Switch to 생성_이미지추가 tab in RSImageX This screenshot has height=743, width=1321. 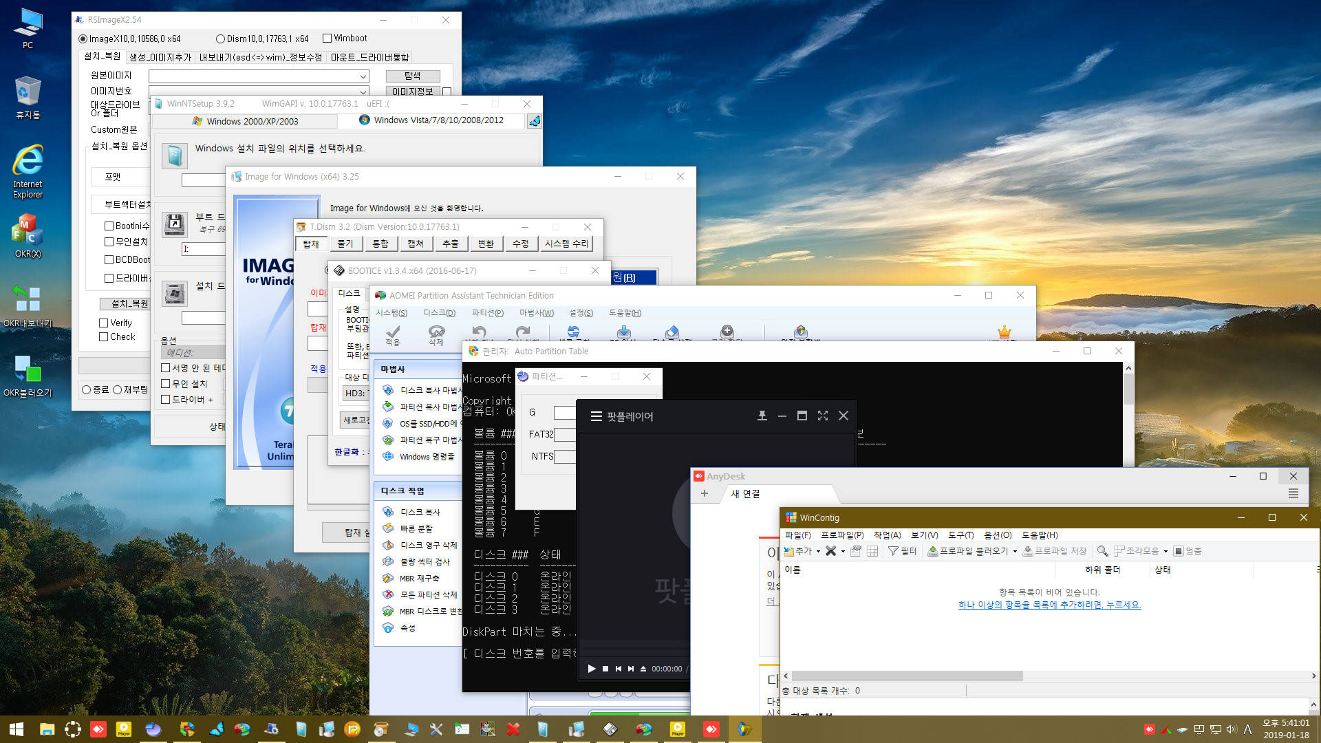160,57
